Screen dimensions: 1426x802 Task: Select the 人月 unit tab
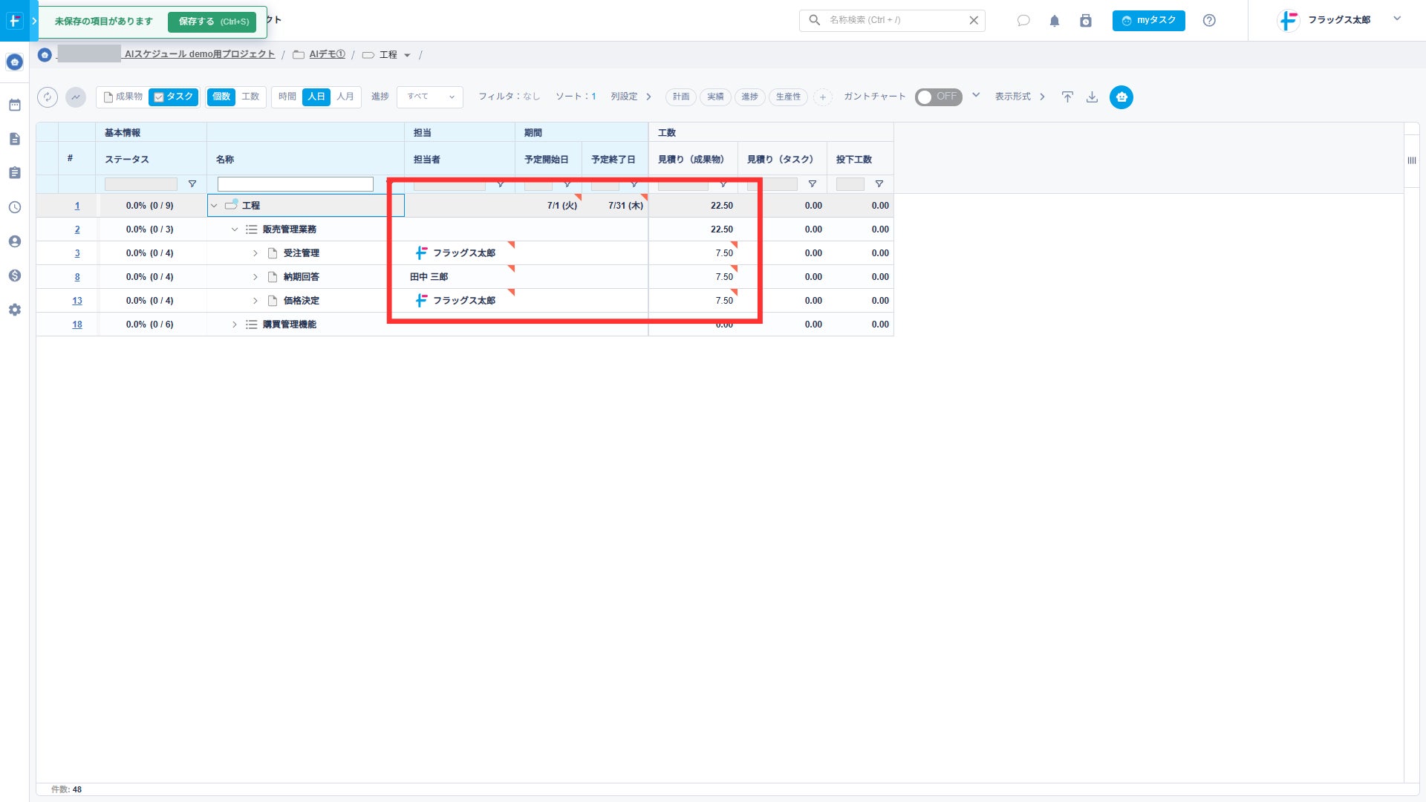pyautogui.click(x=345, y=97)
